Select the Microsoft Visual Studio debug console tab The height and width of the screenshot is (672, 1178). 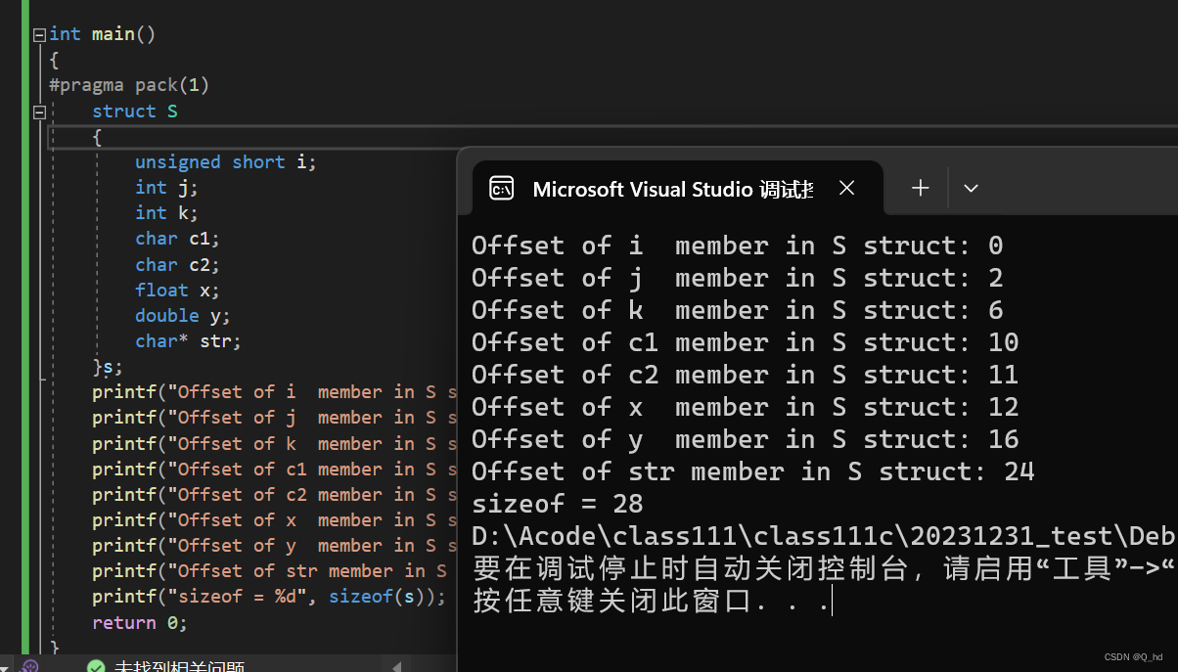click(675, 189)
